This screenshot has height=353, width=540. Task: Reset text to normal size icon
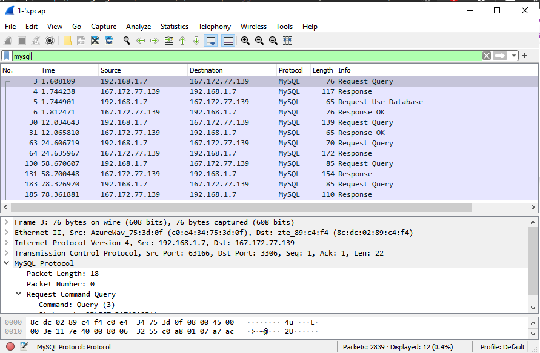(273, 41)
